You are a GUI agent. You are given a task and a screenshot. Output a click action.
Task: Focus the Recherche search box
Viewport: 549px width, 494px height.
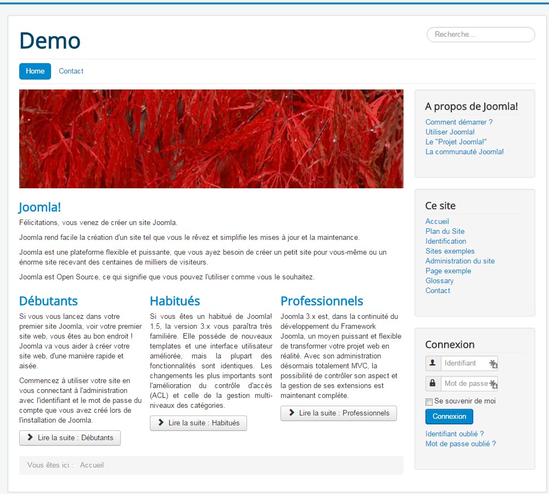pos(481,35)
